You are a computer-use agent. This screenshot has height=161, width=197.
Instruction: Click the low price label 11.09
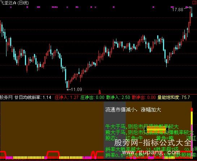(76, 90)
